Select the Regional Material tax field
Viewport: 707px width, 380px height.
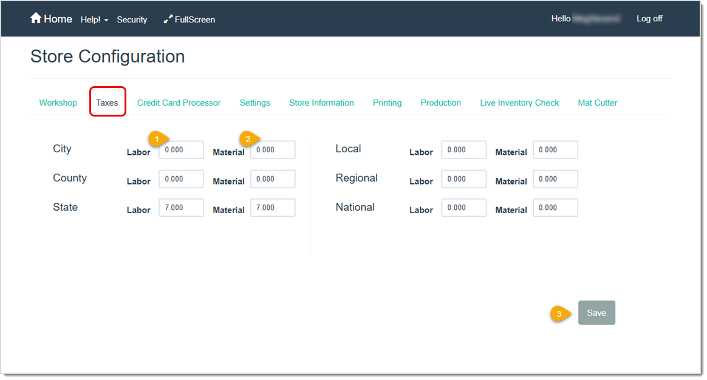click(555, 178)
